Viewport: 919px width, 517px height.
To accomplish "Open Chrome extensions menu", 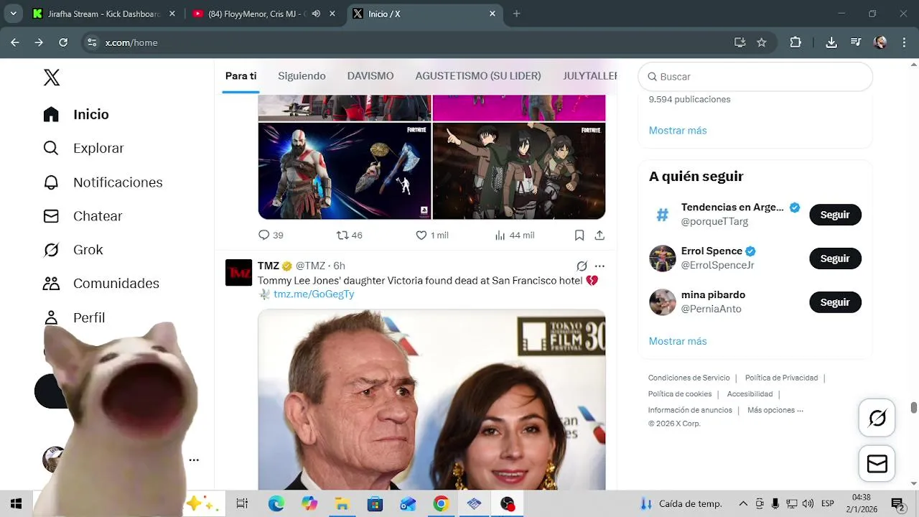I will [796, 42].
